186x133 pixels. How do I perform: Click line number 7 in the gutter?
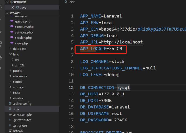72,55
